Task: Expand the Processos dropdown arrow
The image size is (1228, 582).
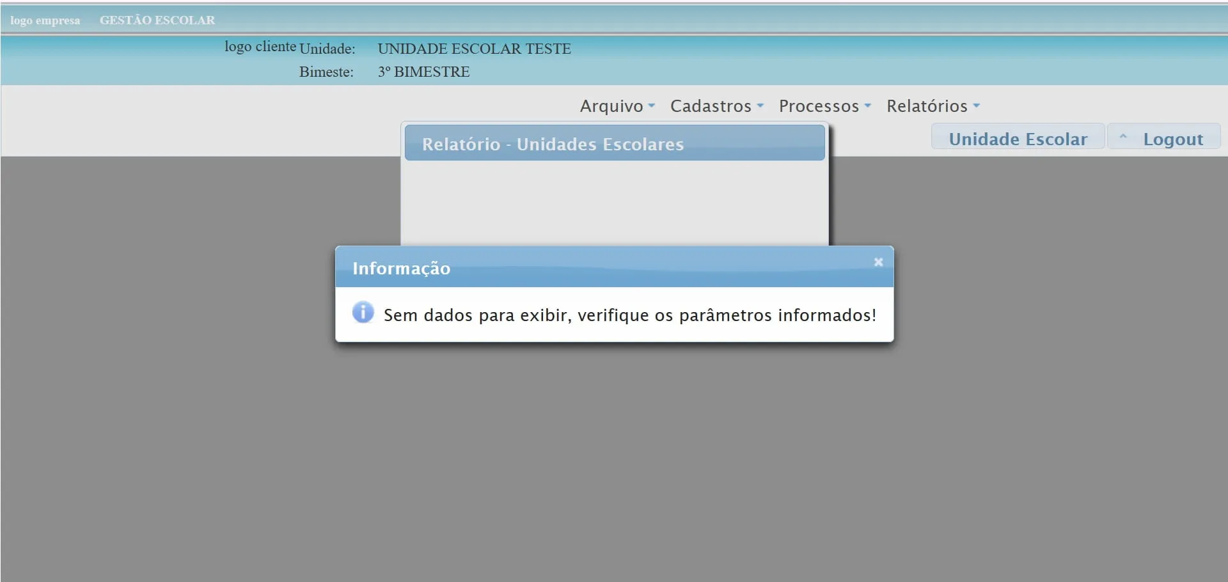Action: pyautogui.click(x=868, y=106)
